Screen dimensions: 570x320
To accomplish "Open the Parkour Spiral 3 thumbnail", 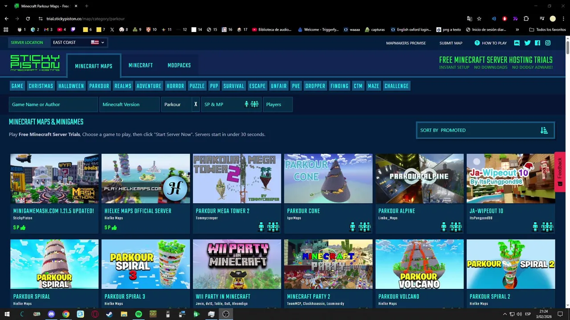I will 146,264.
